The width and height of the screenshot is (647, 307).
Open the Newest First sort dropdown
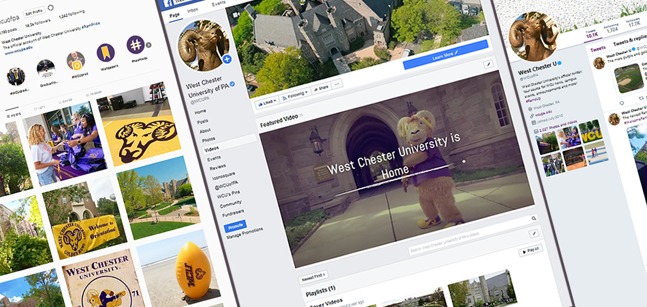click(313, 277)
